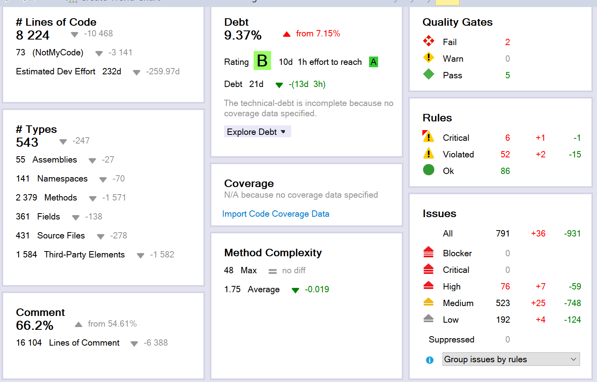Click the blue info icon beside group dropdown

(x=430, y=360)
